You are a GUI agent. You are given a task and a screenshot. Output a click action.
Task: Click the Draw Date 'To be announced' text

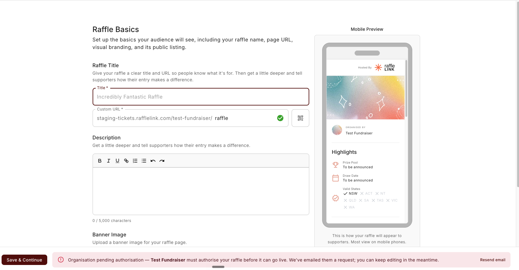point(358,180)
